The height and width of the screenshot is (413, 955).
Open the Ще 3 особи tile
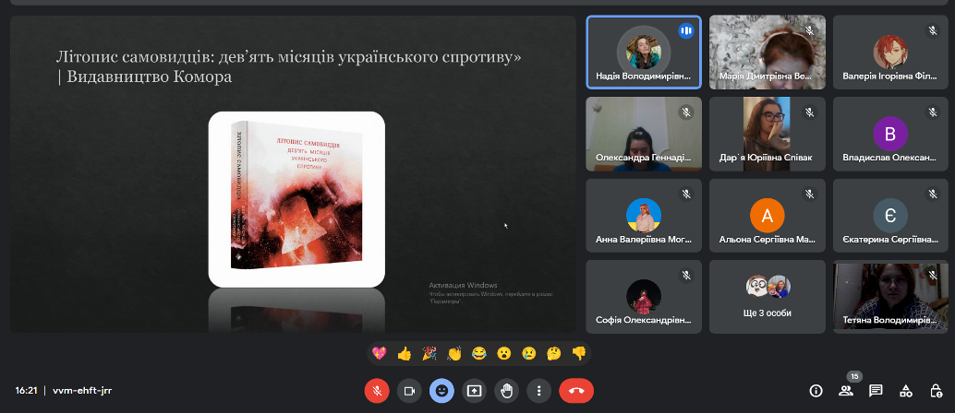pos(768,297)
